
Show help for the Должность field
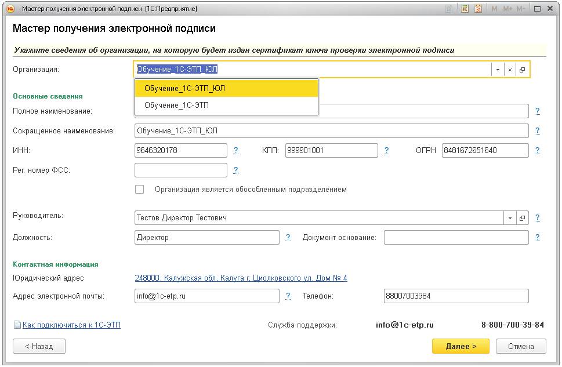(288, 237)
